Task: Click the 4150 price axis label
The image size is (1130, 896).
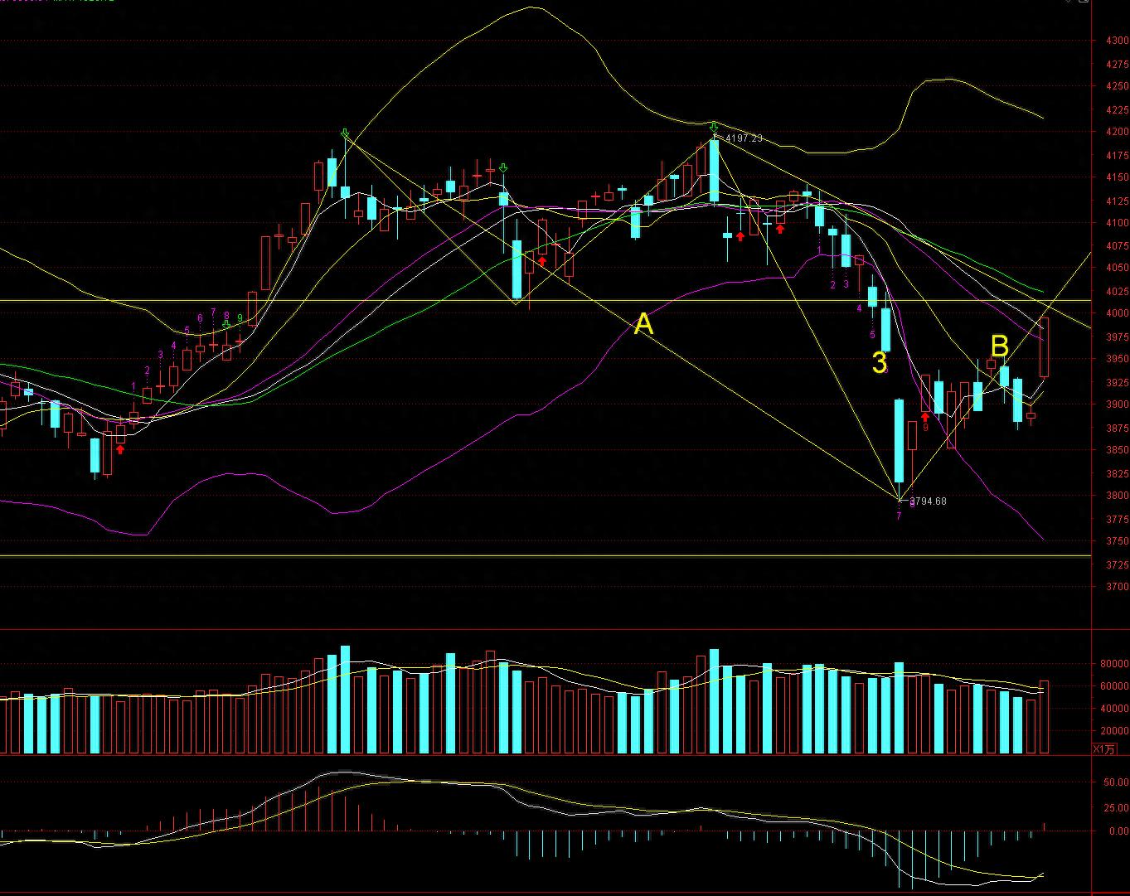Action: pyautogui.click(x=1117, y=177)
